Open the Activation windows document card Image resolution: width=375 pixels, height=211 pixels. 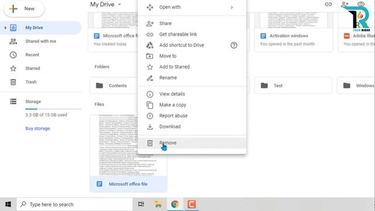[x=294, y=33]
